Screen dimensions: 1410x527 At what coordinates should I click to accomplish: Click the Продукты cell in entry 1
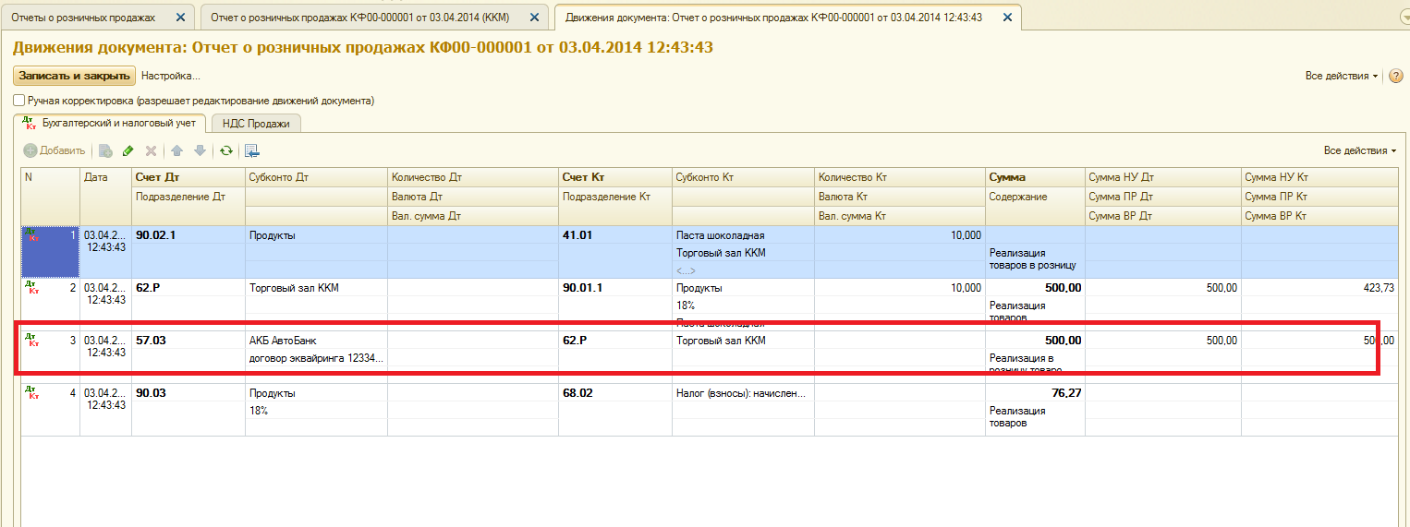[x=316, y=235]
